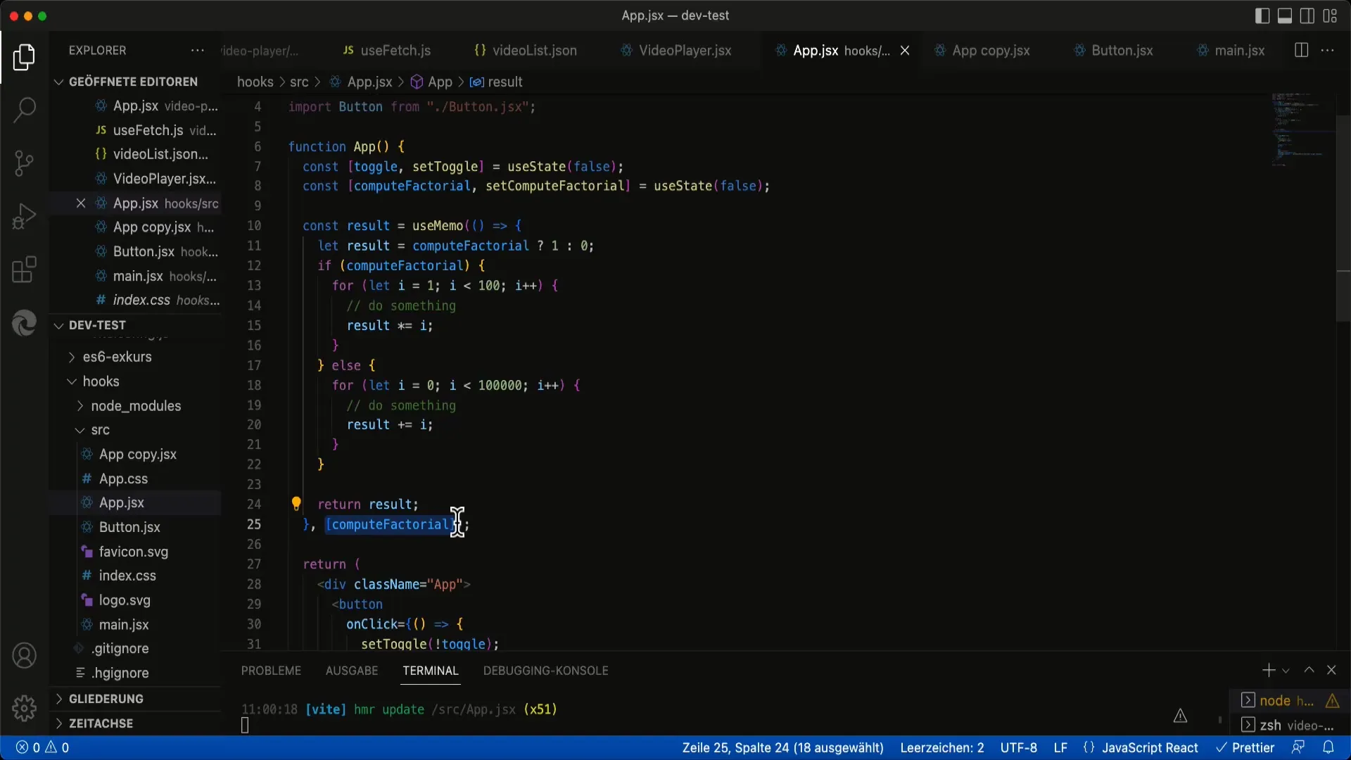Switch to the App copy.jsx tab
1351x760 pixels.
tap(982, 51)
